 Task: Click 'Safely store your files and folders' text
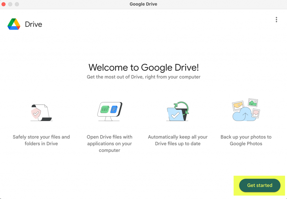(41, 140)
